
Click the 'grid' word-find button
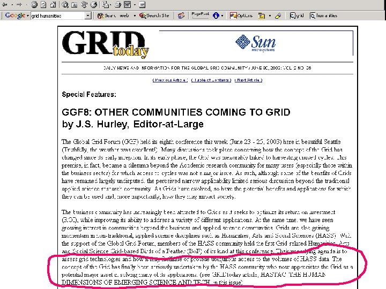point(296,16)
